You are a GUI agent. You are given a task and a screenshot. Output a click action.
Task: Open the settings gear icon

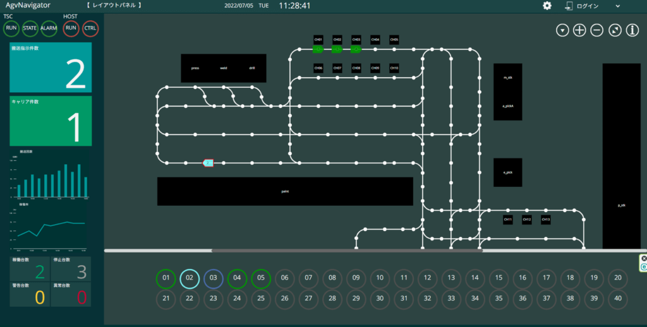[x=547, y=6]
